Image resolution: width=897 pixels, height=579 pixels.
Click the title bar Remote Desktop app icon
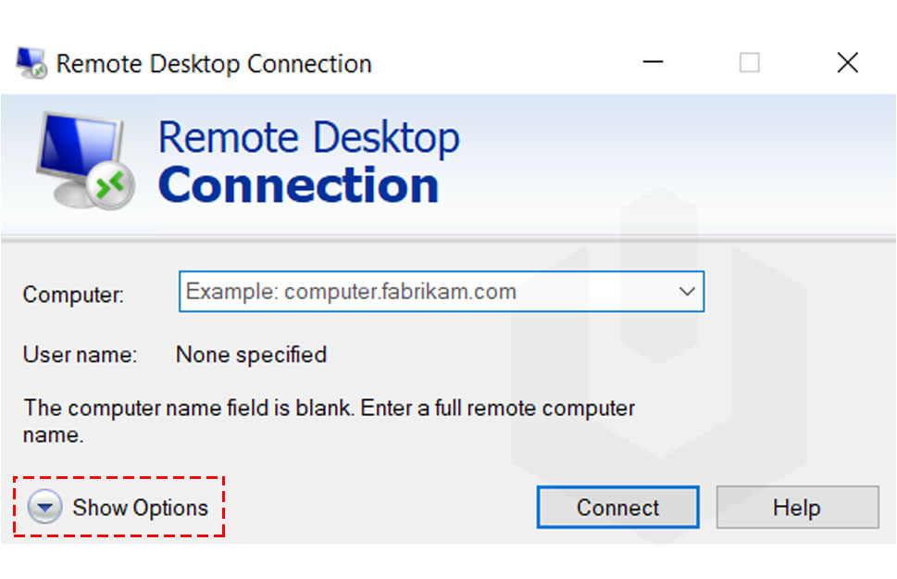coord(31,62)
